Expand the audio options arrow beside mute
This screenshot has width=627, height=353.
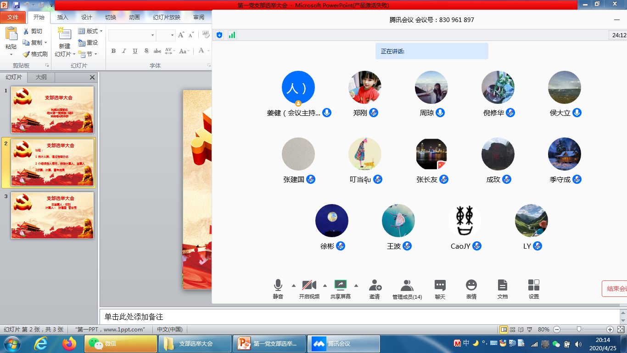click(294, 285)
